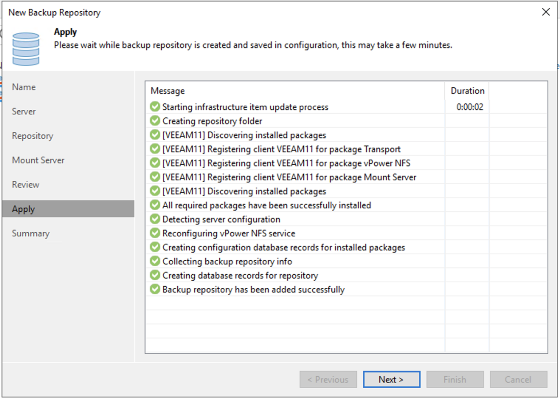
Task: Click success icon for Backup repository added successfully
Action: click(x=155, y=289)
